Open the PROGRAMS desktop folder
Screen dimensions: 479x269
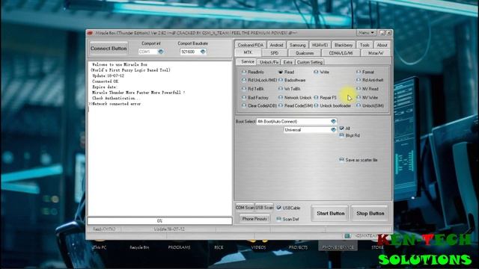[179, 247]
